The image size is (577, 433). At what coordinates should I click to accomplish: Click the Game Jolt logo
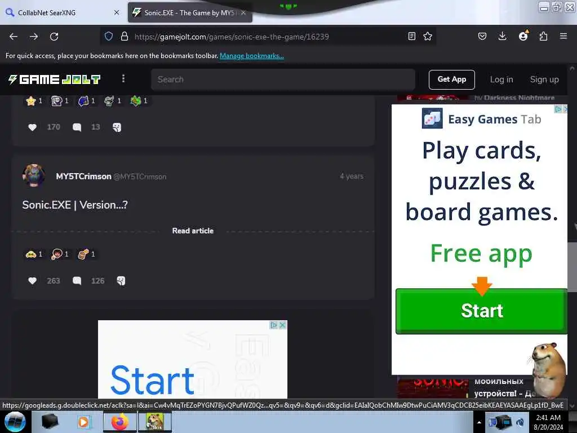55,79
